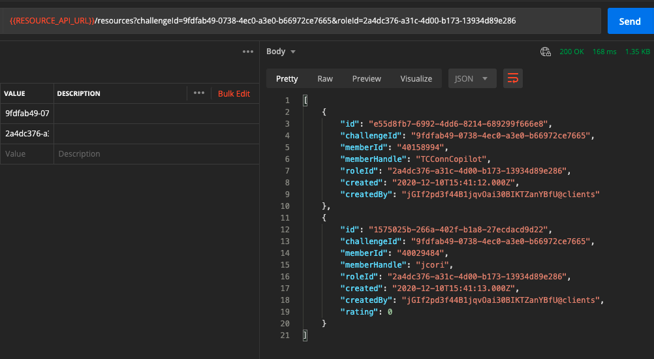Toggle the wrap lines icon
Viewport: 654px width, 359px height.
point(512,78)
